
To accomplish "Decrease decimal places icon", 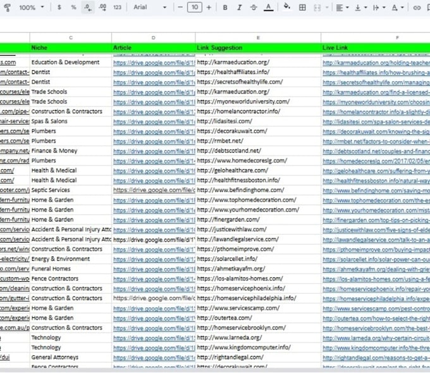I will click(x=88, y=8).
